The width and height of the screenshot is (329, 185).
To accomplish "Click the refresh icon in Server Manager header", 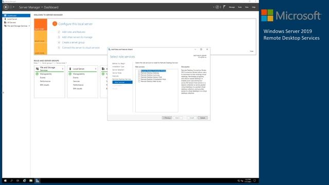I will (x=217, y=7).
